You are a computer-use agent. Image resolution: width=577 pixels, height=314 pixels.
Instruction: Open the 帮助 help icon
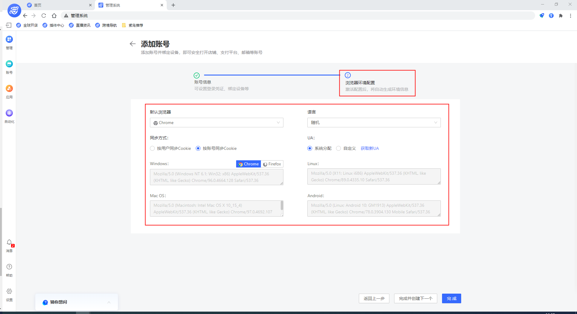coord(9,267)
